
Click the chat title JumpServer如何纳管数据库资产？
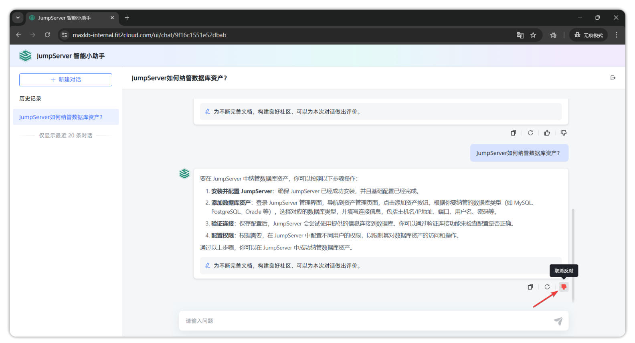(x=179, y=78)
